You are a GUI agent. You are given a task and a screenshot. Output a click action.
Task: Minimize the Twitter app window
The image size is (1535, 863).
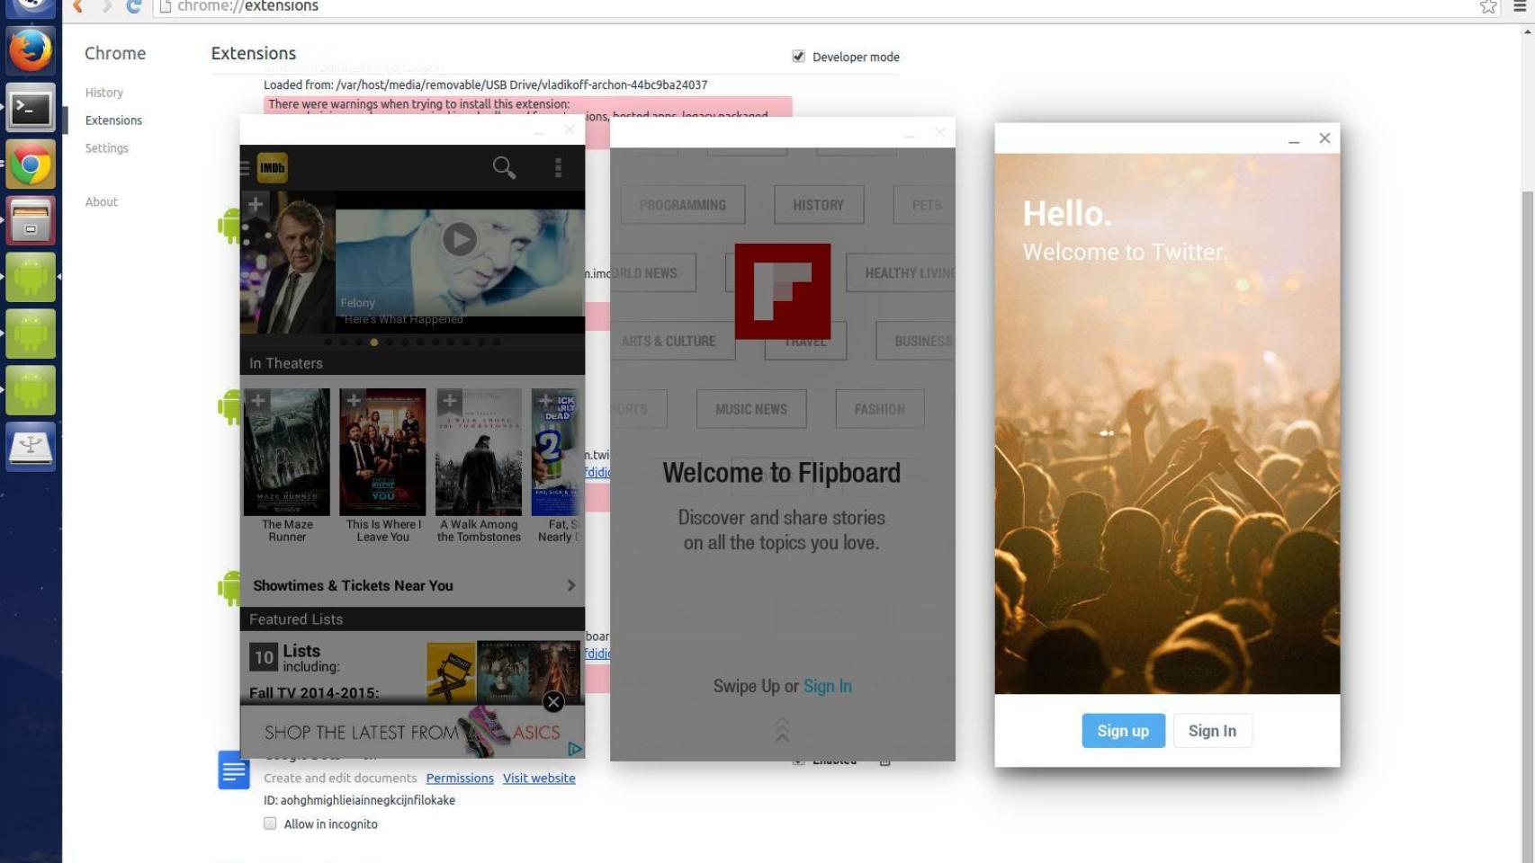[x=1294, y=139]
